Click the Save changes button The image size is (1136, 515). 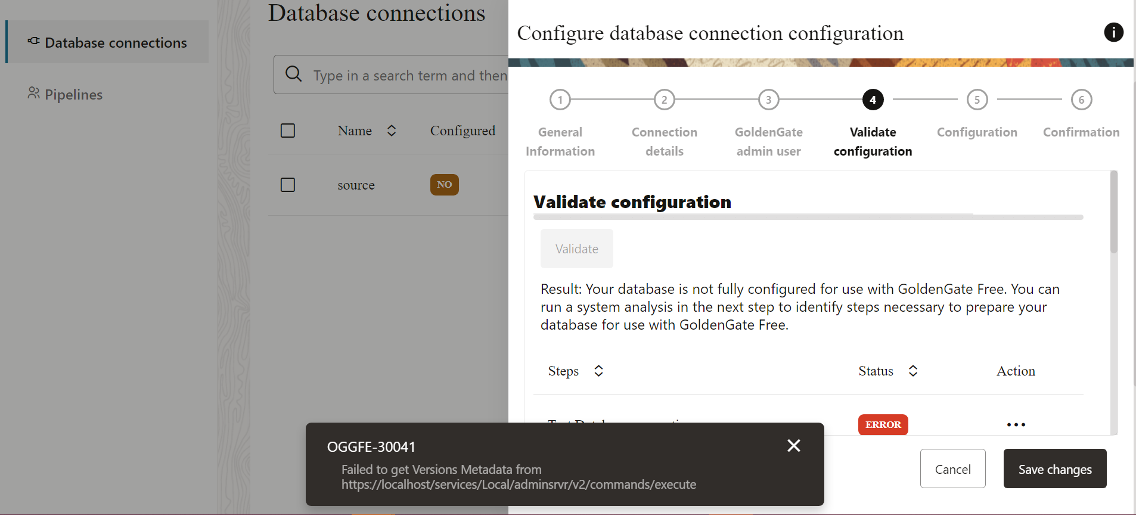1055,469
